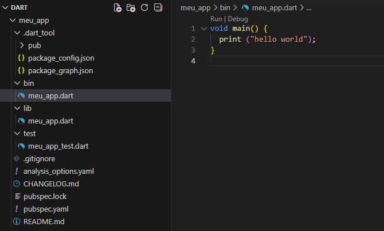Click the print call on line 2
This screenshot has height=231, width=384.
(x=230, y=39)
